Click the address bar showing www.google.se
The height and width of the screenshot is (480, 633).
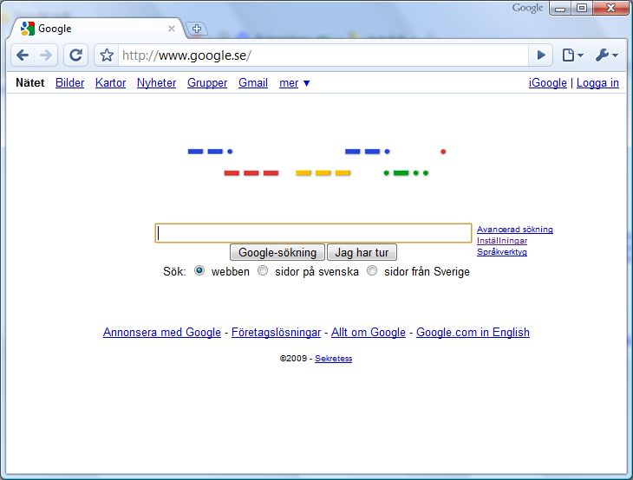coord(323,55)
